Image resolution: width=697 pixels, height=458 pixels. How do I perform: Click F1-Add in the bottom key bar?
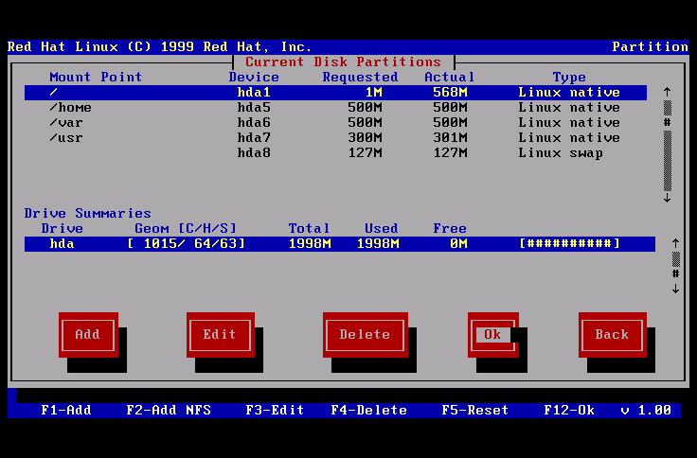(66, 410)
